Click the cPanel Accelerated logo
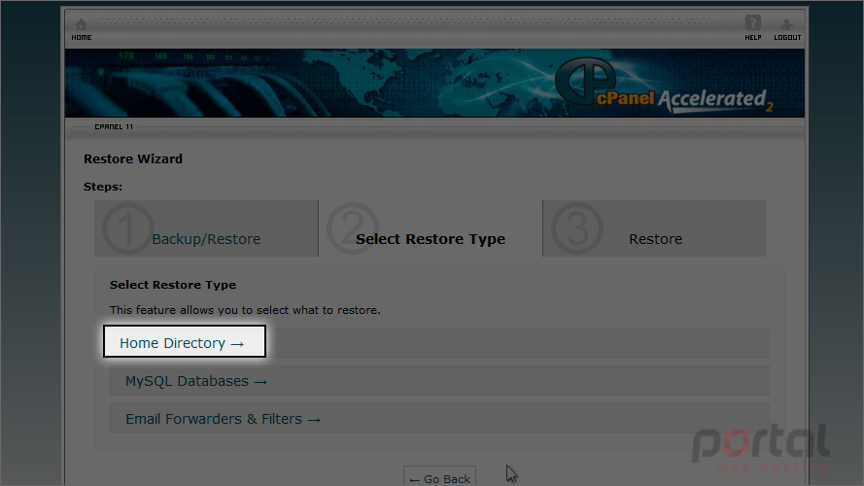Screen dimensions: 864x486 (664, 86)
